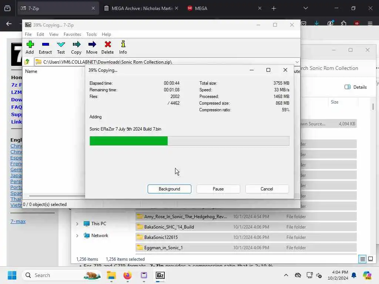The height and width of the screenshot is (284, 379).
Task: Open the notification bell in system tray
Action: (354, 275)
